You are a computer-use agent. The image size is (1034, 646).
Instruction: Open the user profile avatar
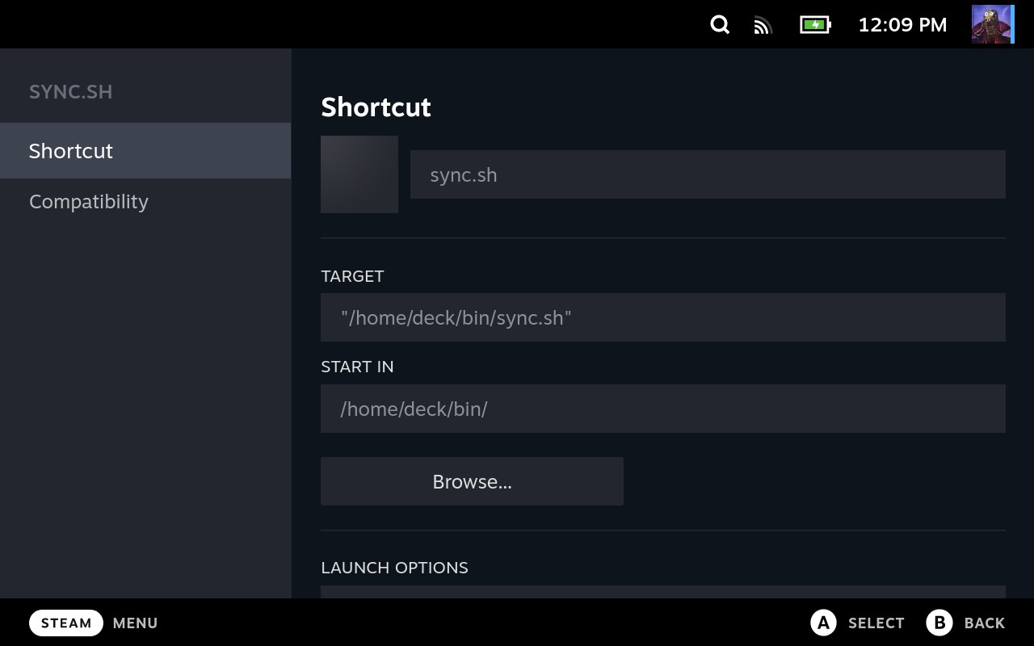click(992, 25)
